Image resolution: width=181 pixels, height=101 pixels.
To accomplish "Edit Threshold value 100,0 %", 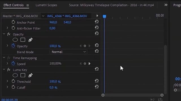I will point(55,82).
